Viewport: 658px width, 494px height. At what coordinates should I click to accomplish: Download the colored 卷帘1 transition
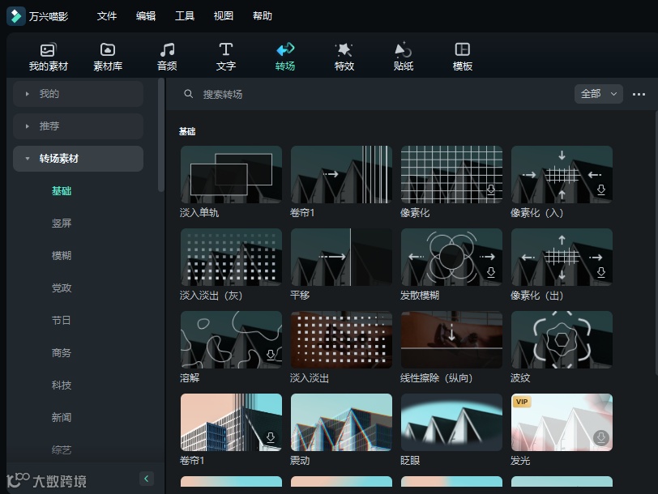point(271,438)
